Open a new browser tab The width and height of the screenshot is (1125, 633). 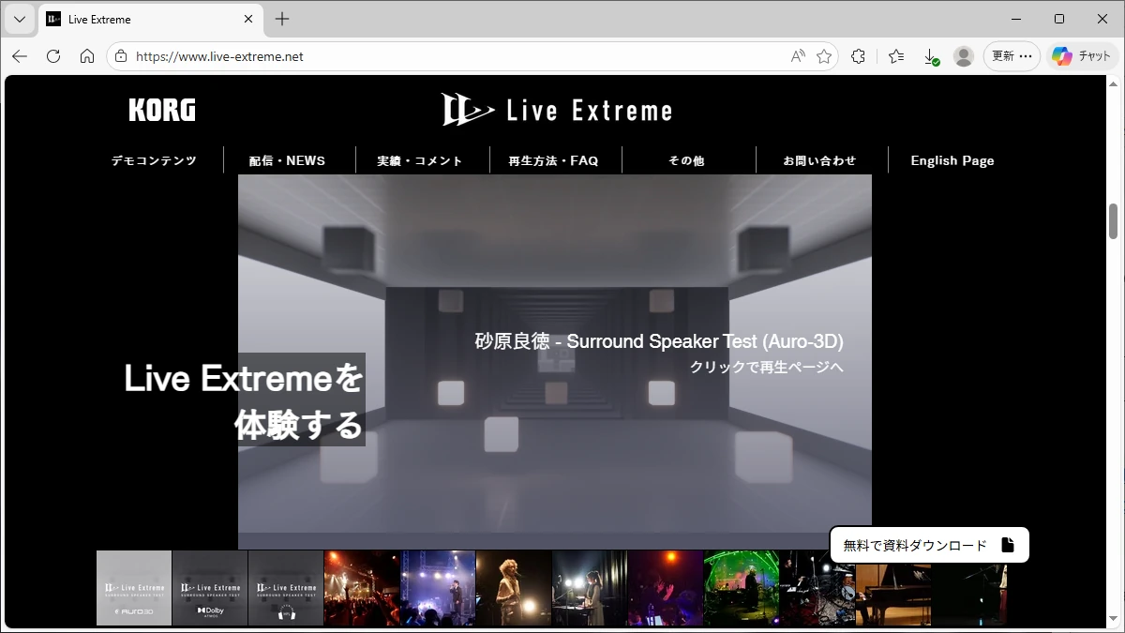click(x=282, y=19)
